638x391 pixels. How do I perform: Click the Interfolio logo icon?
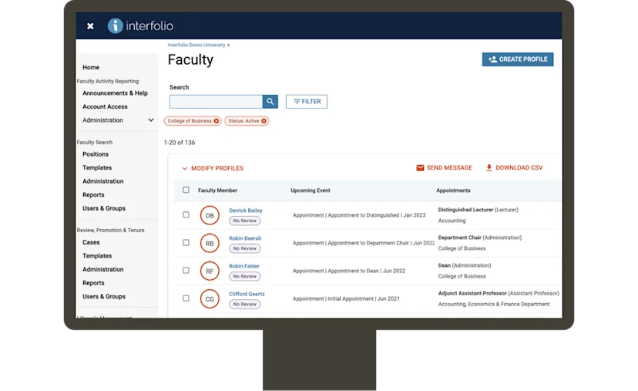[115, 26]
